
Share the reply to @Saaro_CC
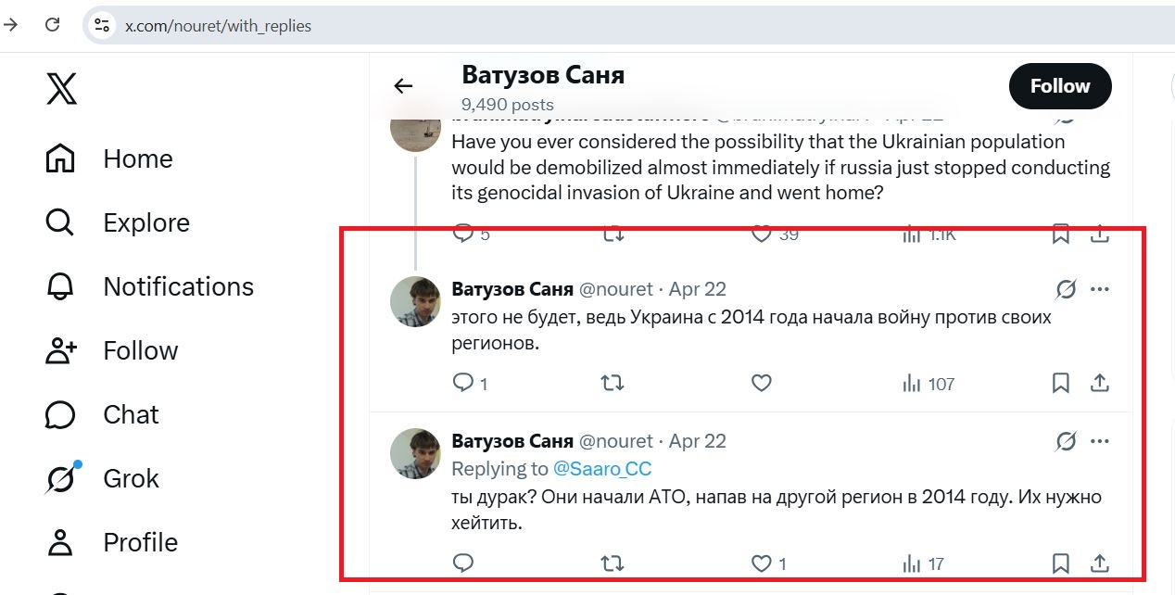[x=1100, y=563]
